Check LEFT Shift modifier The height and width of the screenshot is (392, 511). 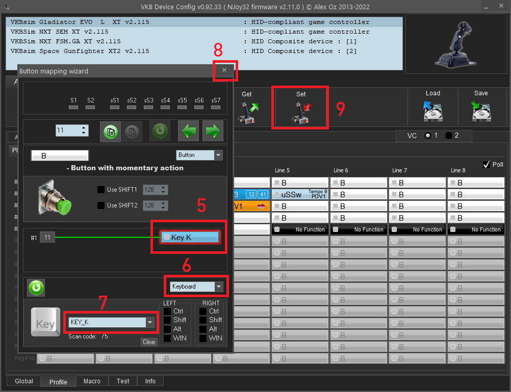(x=167, y=320)
